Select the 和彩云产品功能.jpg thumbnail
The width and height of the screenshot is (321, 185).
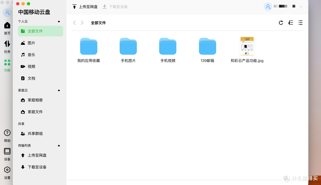pos(247,46)
